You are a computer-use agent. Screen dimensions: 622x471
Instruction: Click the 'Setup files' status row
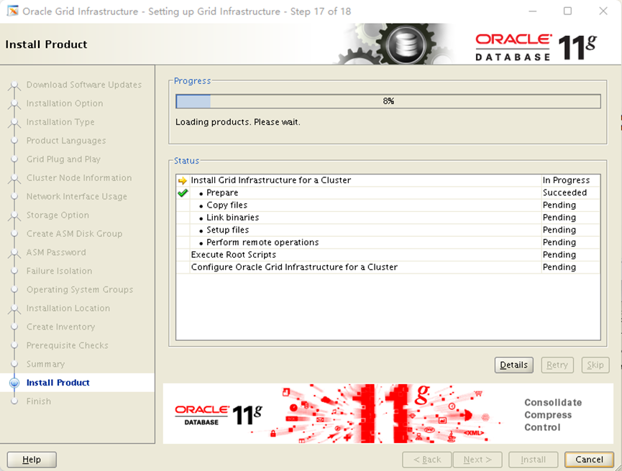pyautogui.click(x=388, y=230)
